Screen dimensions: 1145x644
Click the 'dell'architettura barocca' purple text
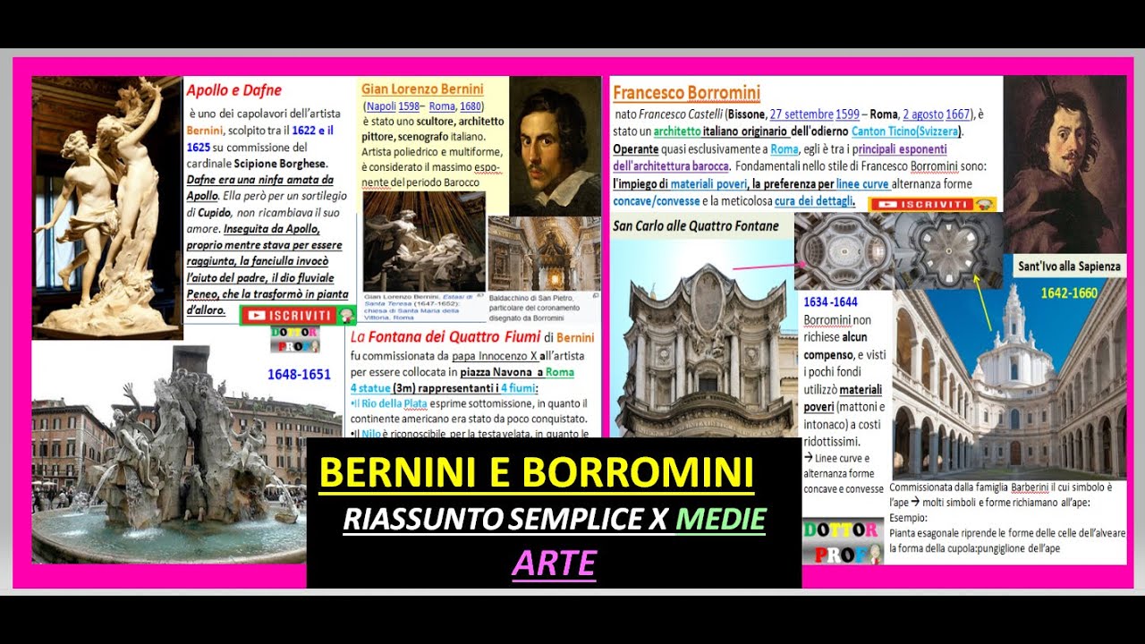[x=671, y=166]
